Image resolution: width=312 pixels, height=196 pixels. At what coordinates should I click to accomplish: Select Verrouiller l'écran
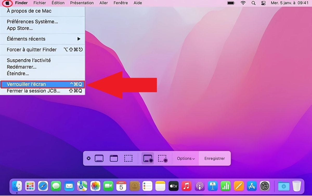tap(43, 84)
